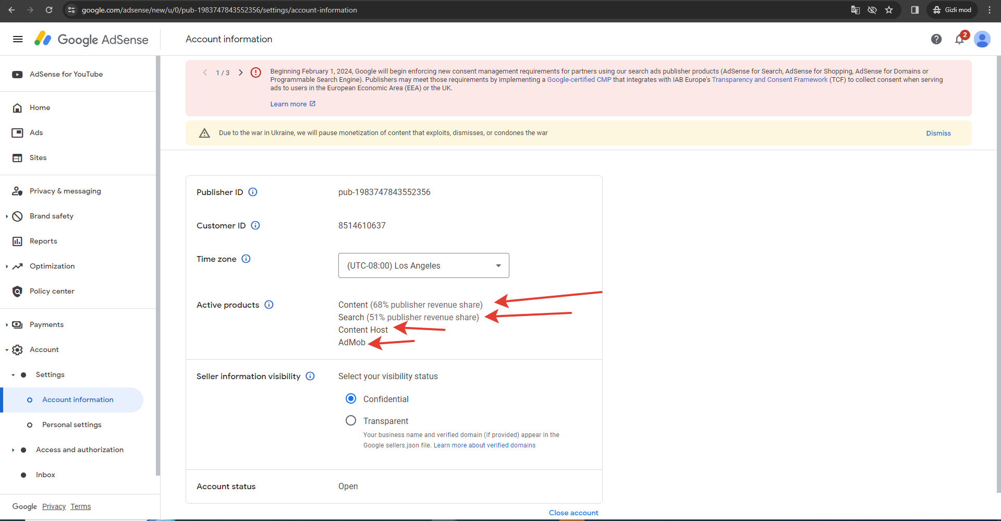Screen dimensions: 1001x521
Task: Bookmark this page with star icon
Action: point(889,10)
